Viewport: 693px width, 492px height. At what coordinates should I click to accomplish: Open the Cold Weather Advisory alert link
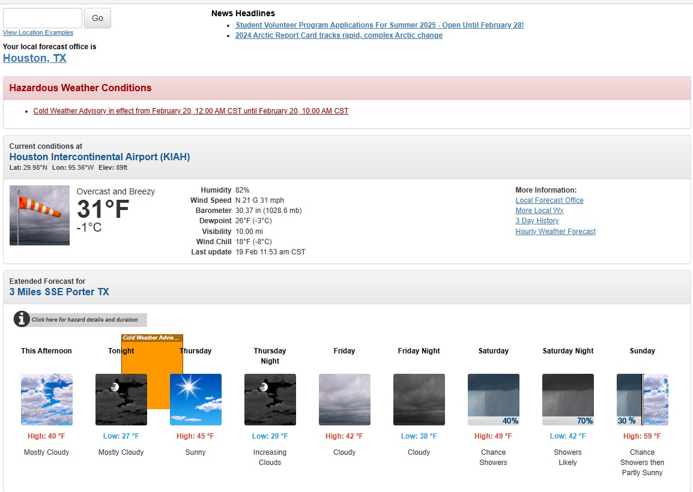191,111
